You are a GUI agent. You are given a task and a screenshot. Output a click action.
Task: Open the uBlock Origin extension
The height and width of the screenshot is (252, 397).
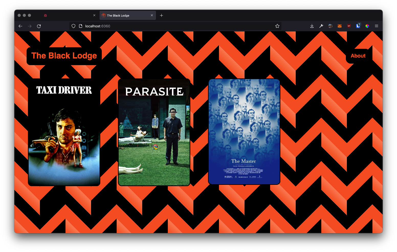click(349, 26)
